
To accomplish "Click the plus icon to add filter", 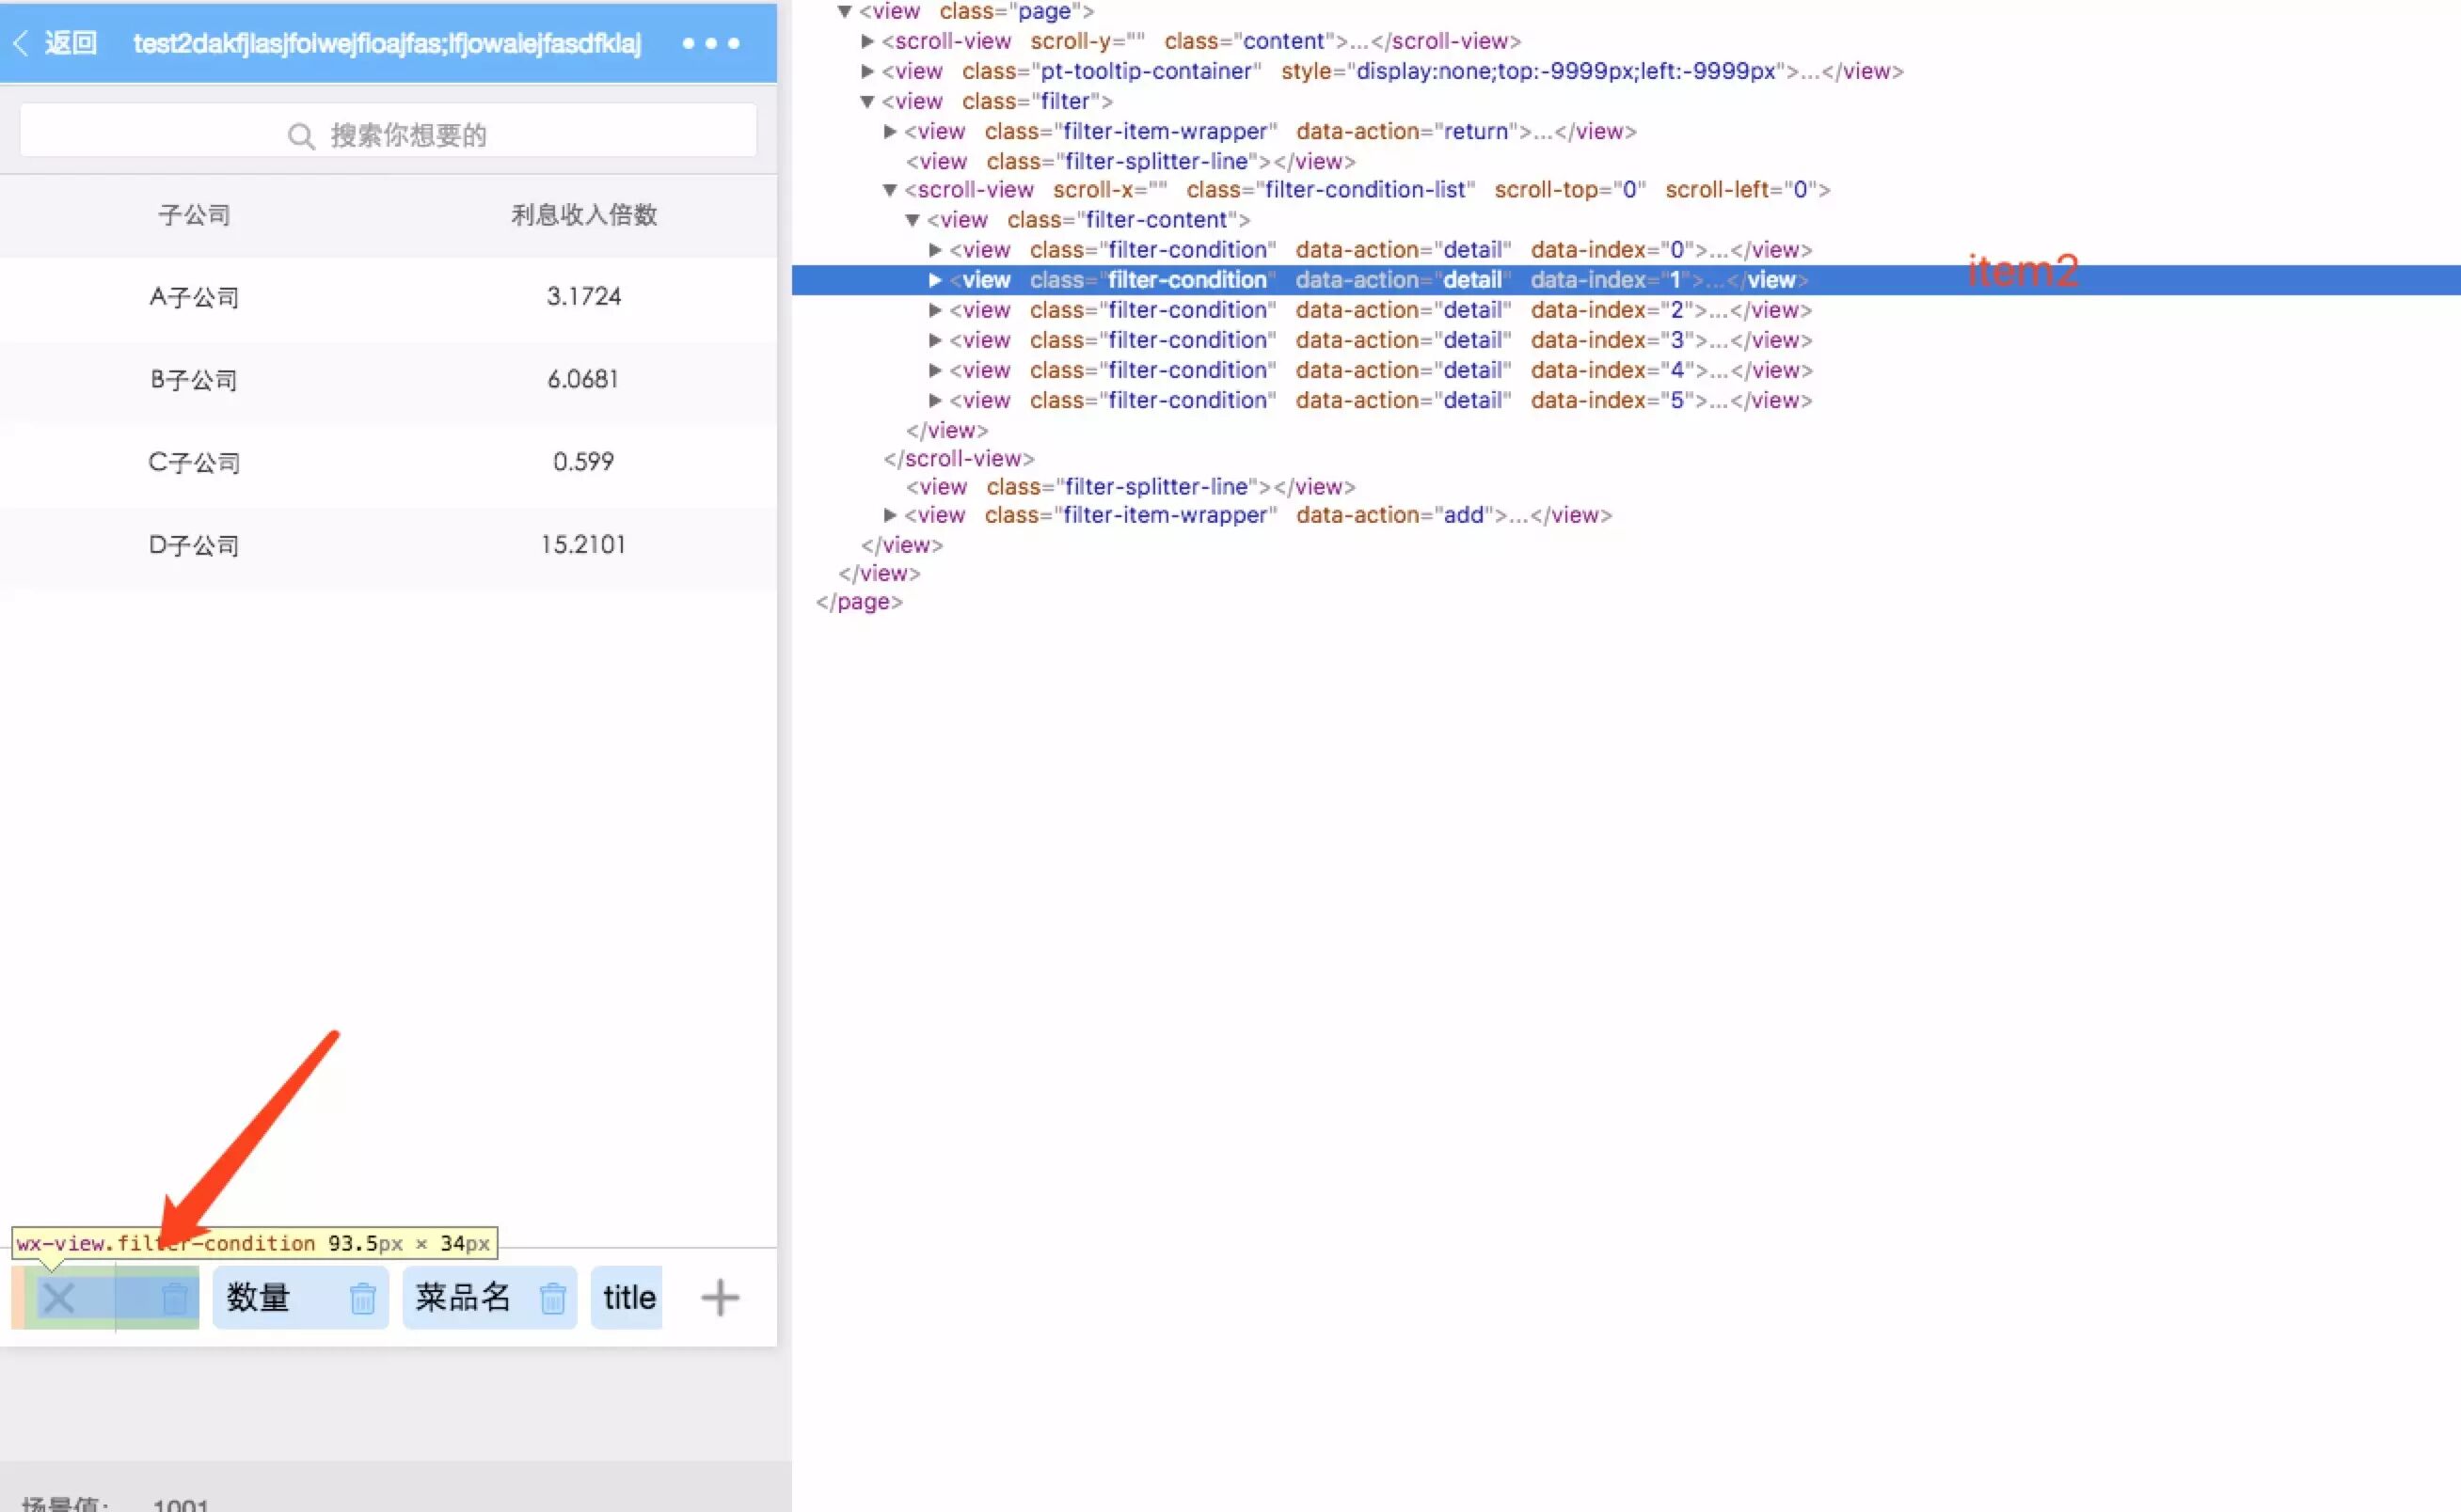I will pyautogui.click(x=720, y=1298).
